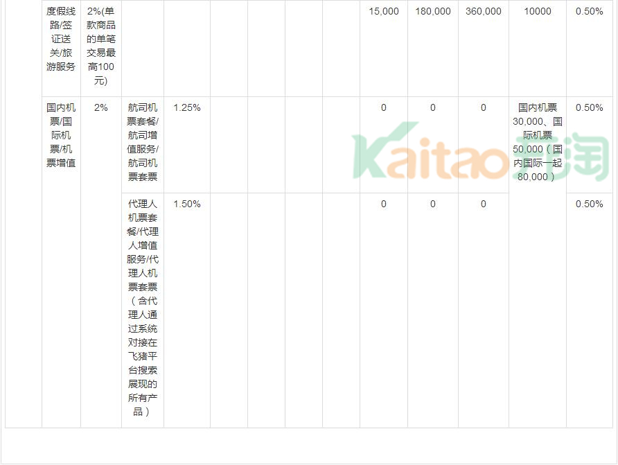Click the leftmost 0 in the 1.25% row
Image resolution: width=618 pixels, height=465 pixels.
click(x=384, y=107)
